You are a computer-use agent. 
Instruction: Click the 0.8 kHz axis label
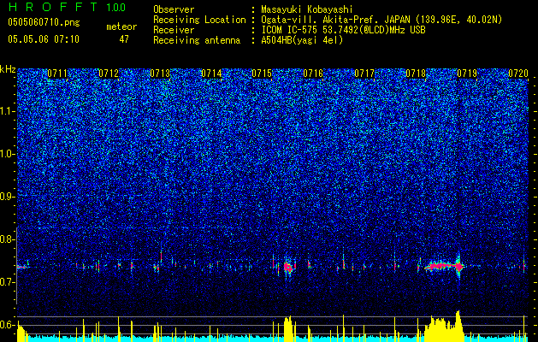point(7,239)
